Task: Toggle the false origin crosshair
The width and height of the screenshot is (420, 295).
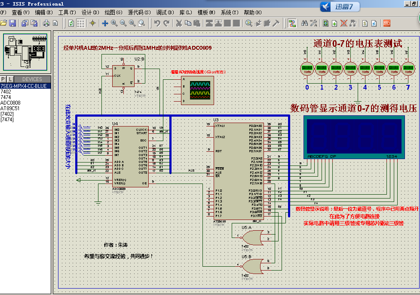Action: [93, 23]
